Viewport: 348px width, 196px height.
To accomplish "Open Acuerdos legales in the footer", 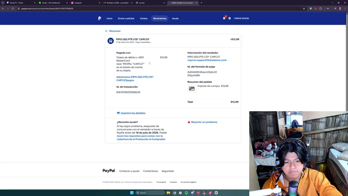I will click(188, 182).
